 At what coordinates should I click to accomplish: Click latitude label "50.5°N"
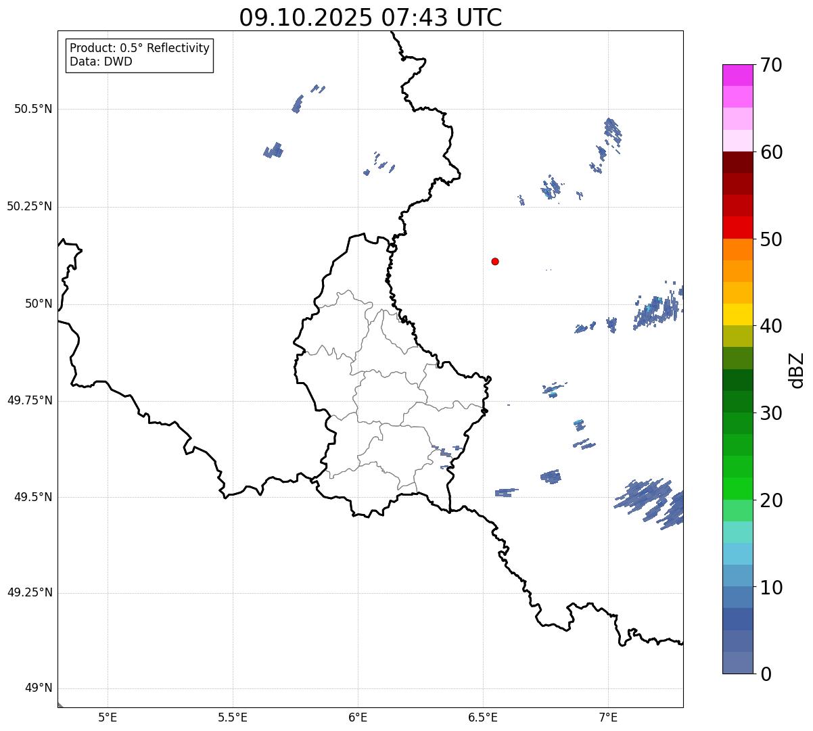[33, 110]
